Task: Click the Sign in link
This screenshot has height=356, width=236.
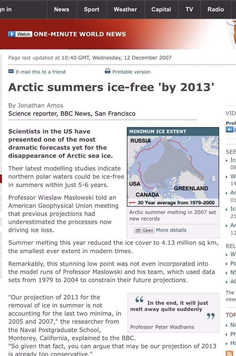Action: (6, 9)
